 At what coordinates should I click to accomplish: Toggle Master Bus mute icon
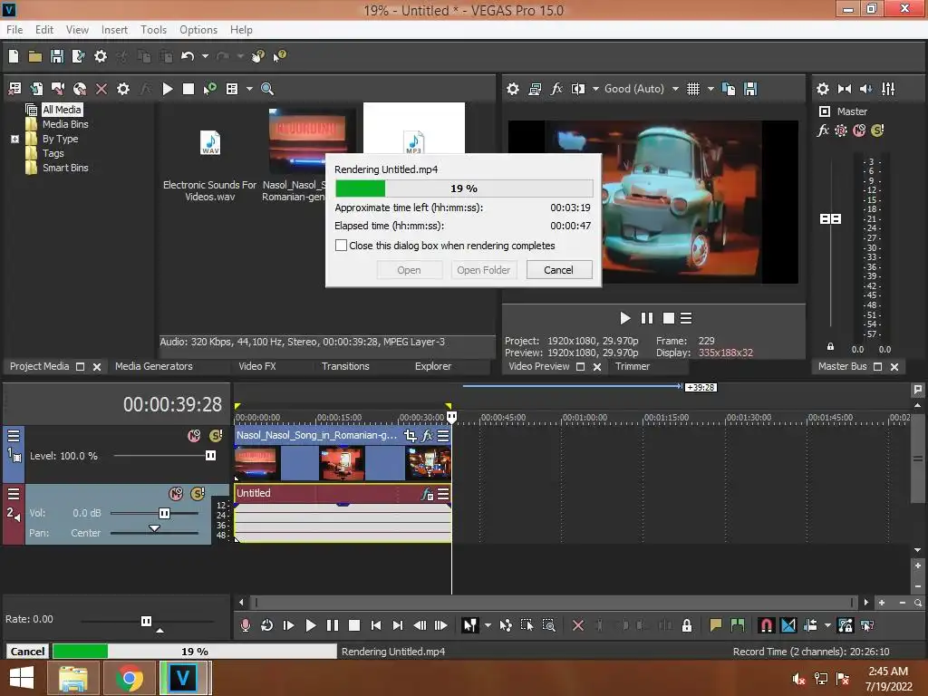[859, 130]
